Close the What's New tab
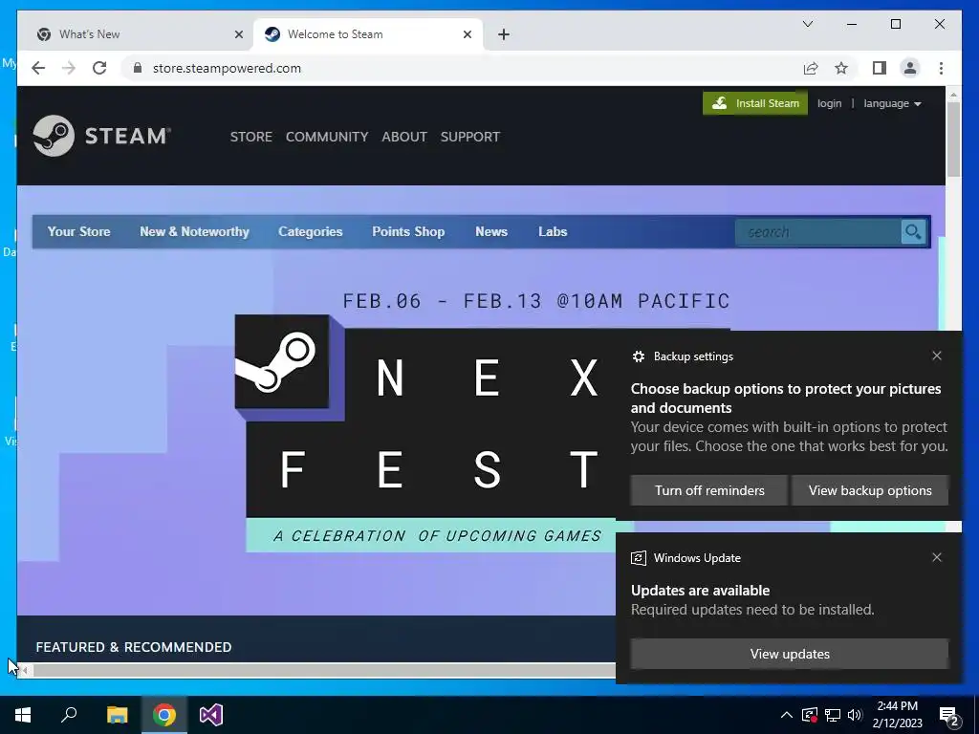The image size is (979, 734). click(x=238, y=34)
